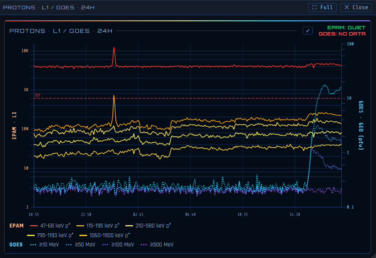Image resolution: width=376 pixels, height=258 pixels.
Task: Click the EPAM: QUIET status indicator
Action: 346,28
